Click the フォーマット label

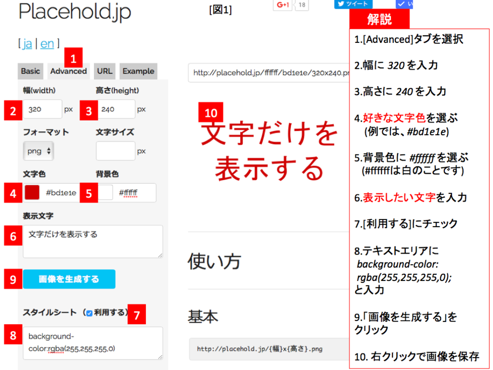pyautogui.click(x=46, y=132)
